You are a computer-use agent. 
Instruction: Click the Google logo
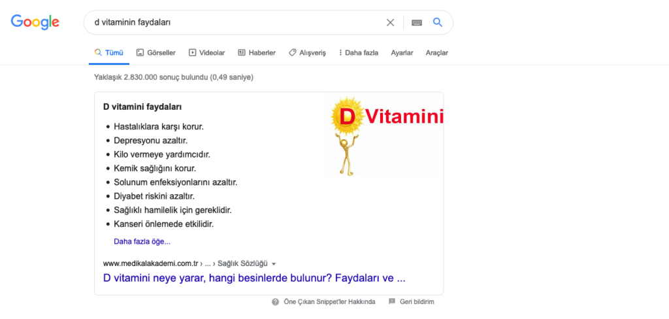[x=35, y=22]
